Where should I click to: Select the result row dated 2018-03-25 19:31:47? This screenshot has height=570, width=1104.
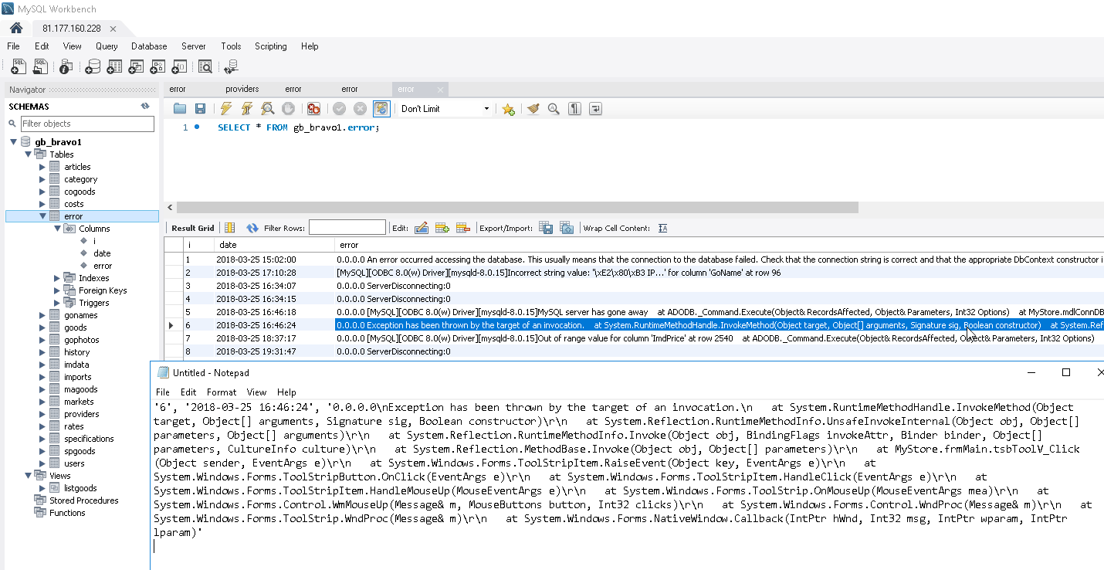pyautogui.click(x=633, y=351)
